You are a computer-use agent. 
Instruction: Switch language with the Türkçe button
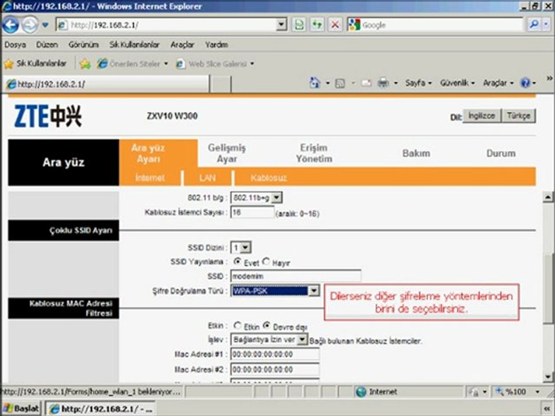[519, 116]
